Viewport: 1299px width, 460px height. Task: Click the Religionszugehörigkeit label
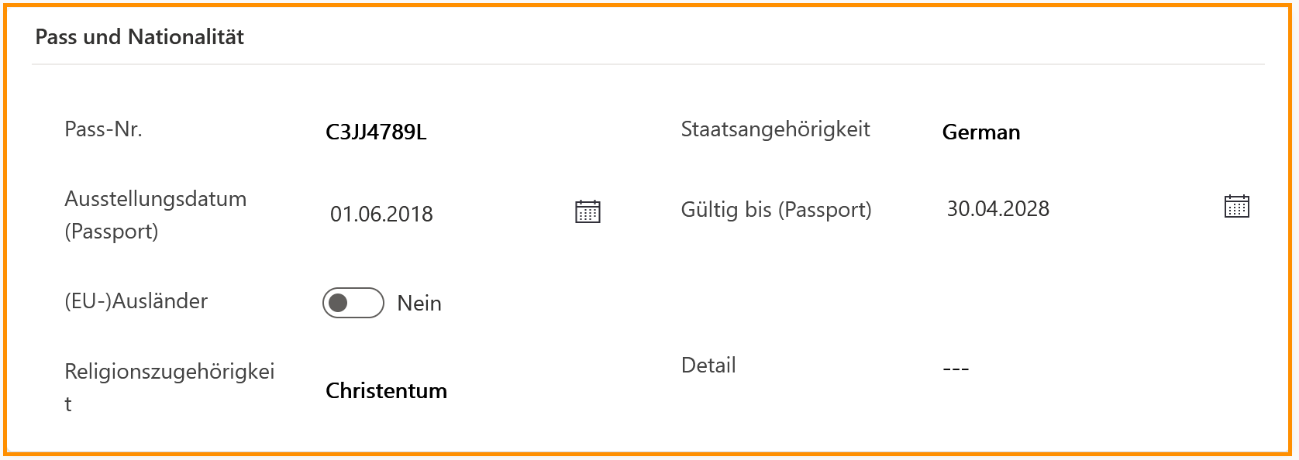point(169,372)
